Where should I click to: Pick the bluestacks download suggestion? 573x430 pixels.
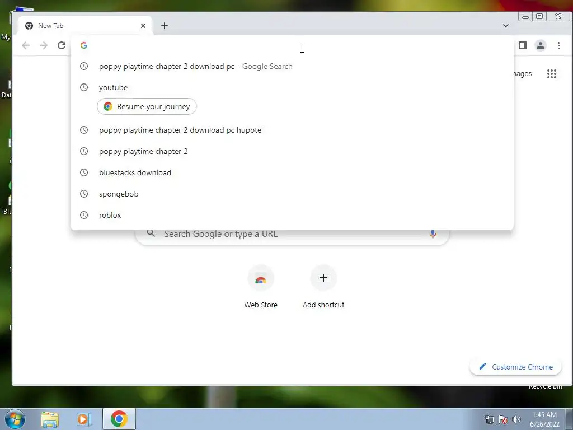pos(292,172)
